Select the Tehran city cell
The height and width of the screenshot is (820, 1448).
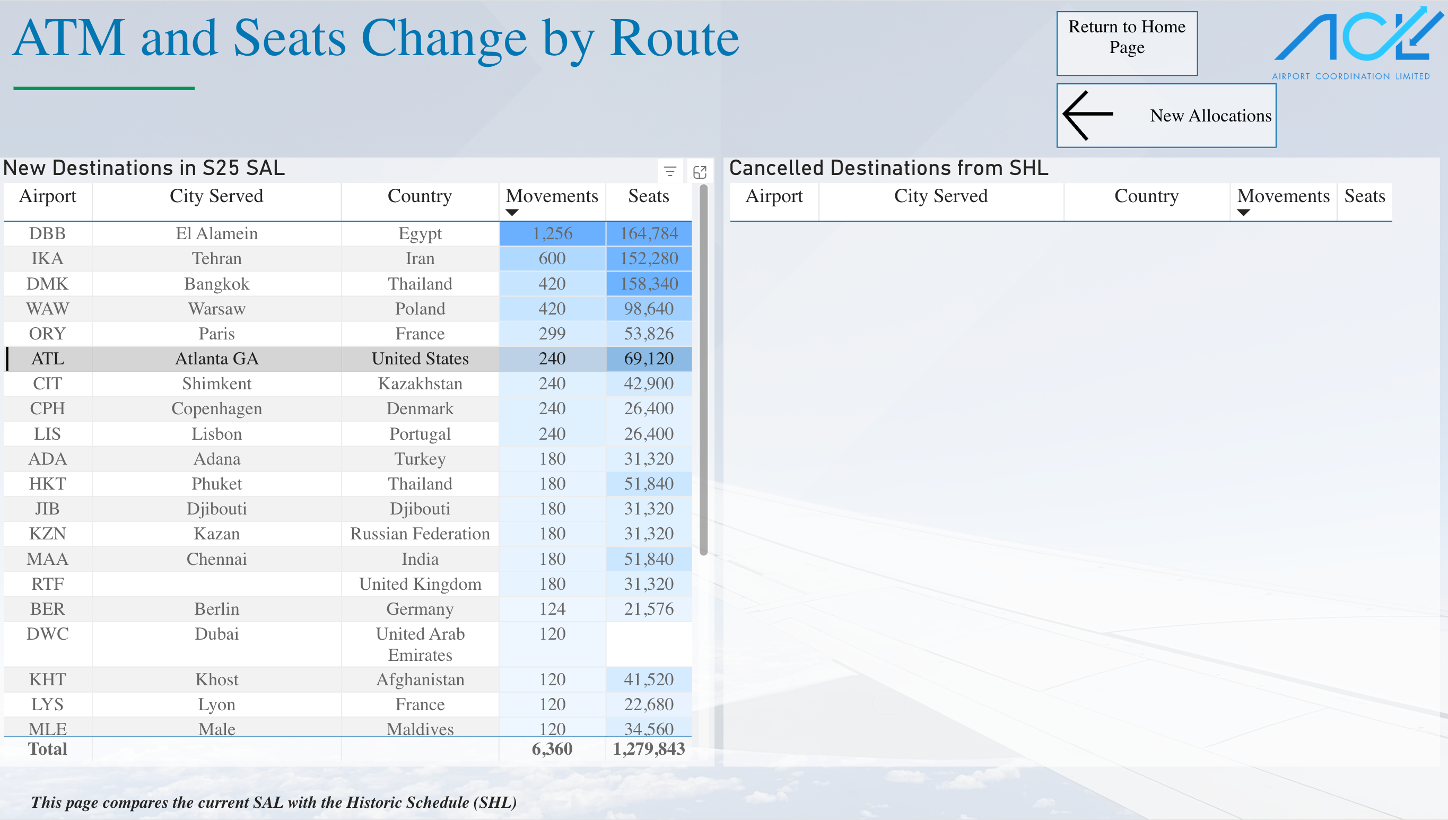pyautogui.click(x=216, y=258)
